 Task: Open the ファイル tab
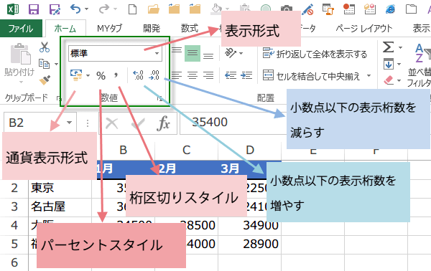click(21, 28)
